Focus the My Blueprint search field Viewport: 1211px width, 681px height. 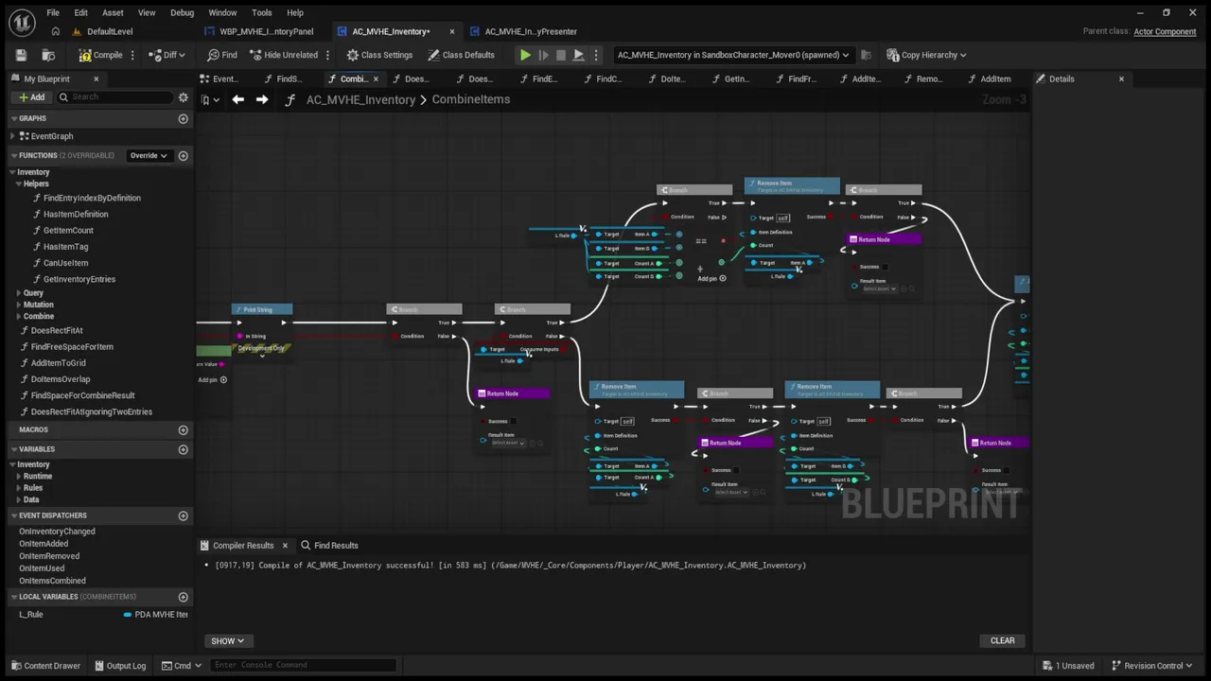point(115,96)
